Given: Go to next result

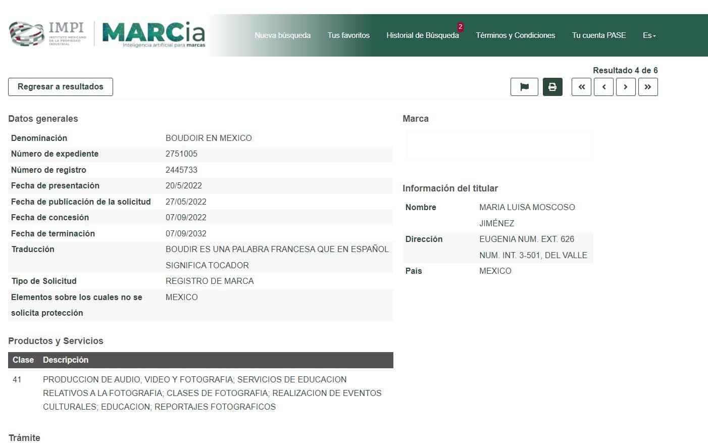Looking at the screenshot, I should 626,87.
